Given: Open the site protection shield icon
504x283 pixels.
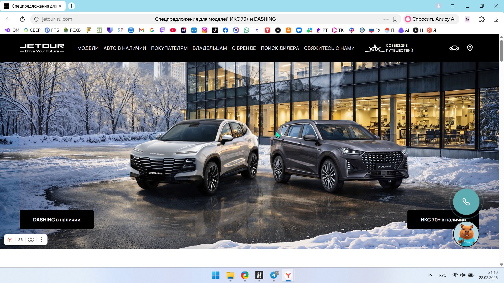Looking at the screenshot, I should [36, 19].
